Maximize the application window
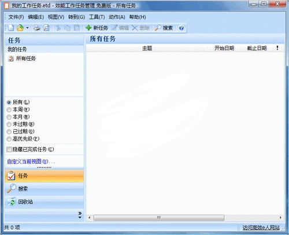This screenshot has width=289, height=235. coord(264,4)
